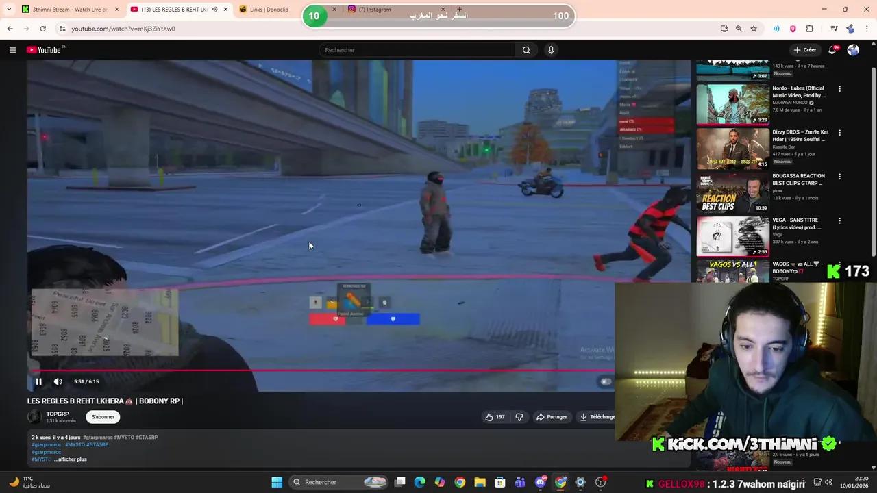
Task: Open the site information icon in address bar
Action: pos(62,29)
